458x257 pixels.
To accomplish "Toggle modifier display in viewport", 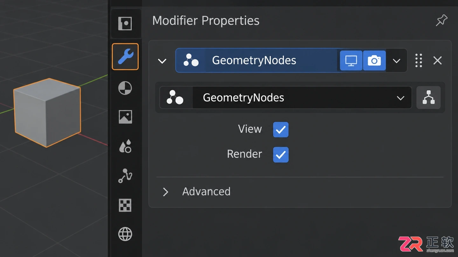I will coord(351,60).
